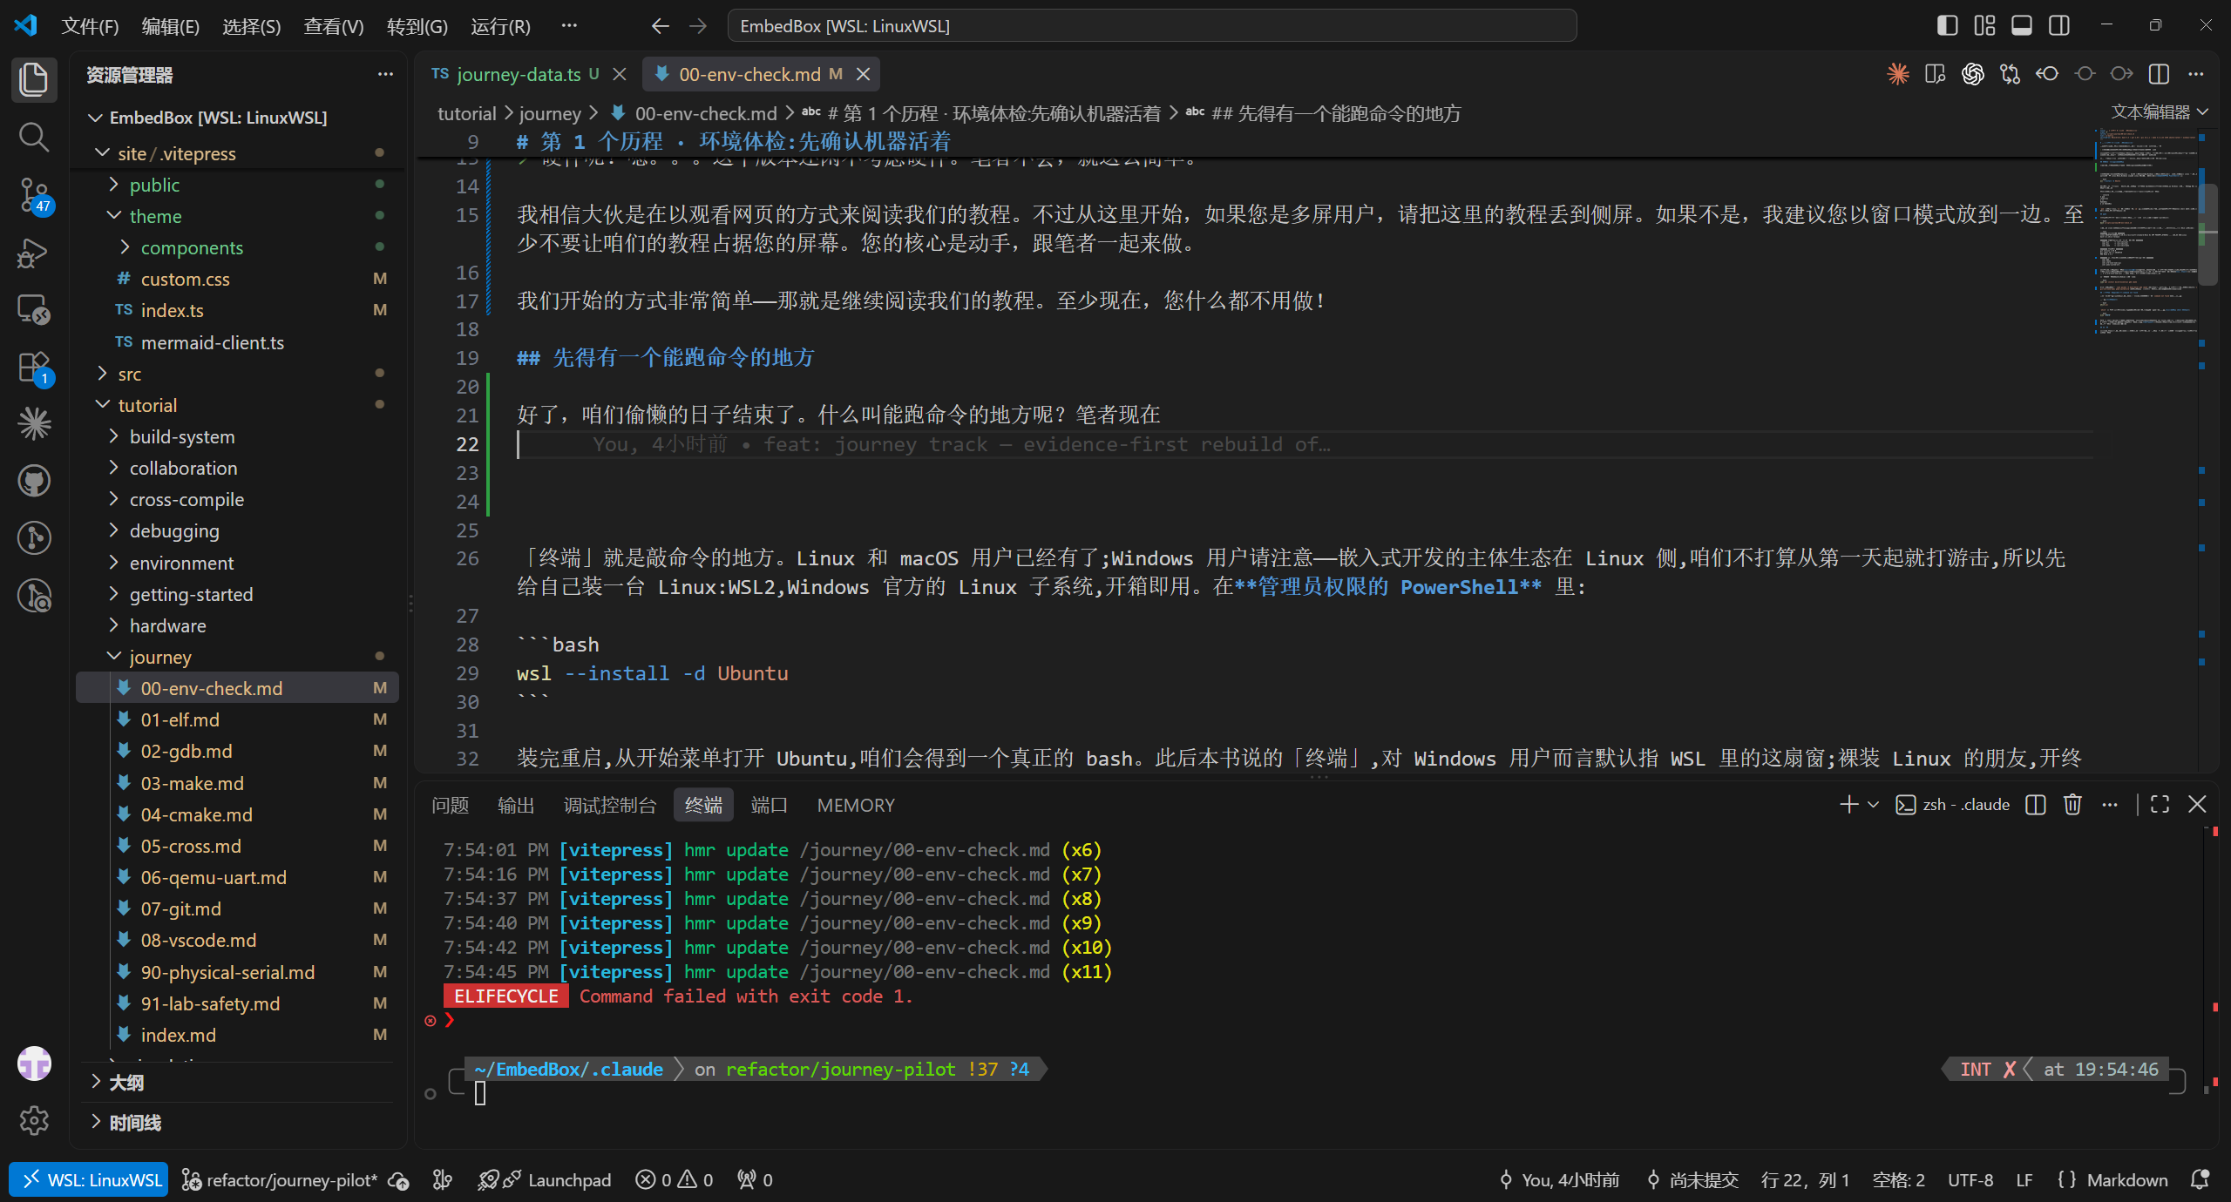Open the Accounts avatar in activity bar
The width and height of the screenshot is (2231, 1202).
coord(34,1064)
